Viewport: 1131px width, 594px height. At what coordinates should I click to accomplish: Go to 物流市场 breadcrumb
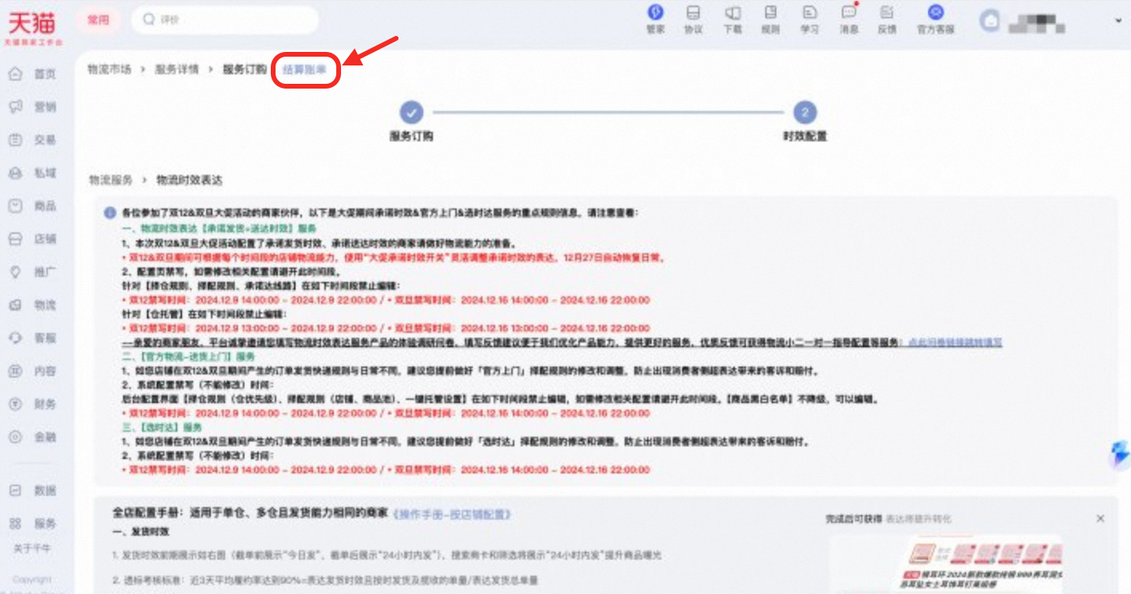coord(109,69)
